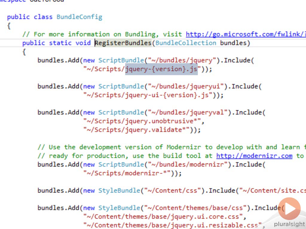Viewport: 306px width, 229px height.
Task: Click the "~/Scripts/jquery-ui-{version}.js" string
Action: 148,95
